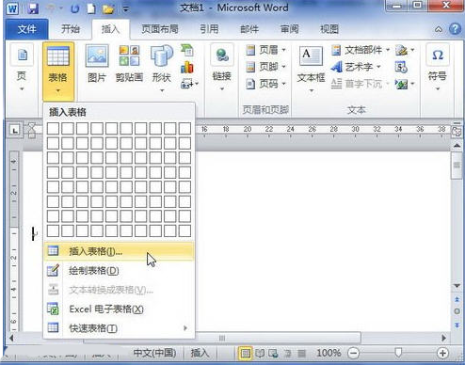Insert a 图片 picture
The height and width of the screenshot is (365, 465).
(97, 64)
